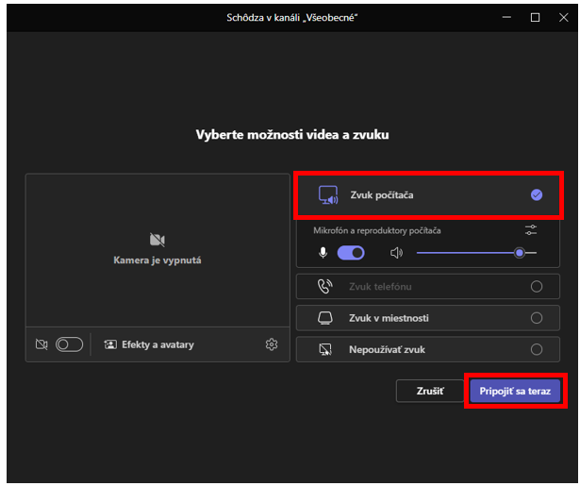580x486 pixels.
Task: Join meeting with Pripojiť sa teraz
Action: [x=515, y=391]
